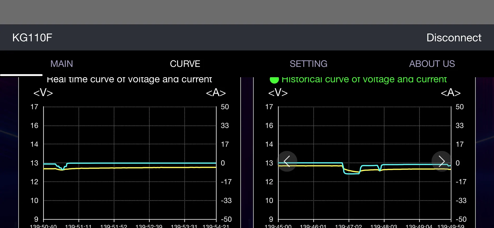
Task: Tap the historical voltage and current chart area
Action: click(365, 163)
